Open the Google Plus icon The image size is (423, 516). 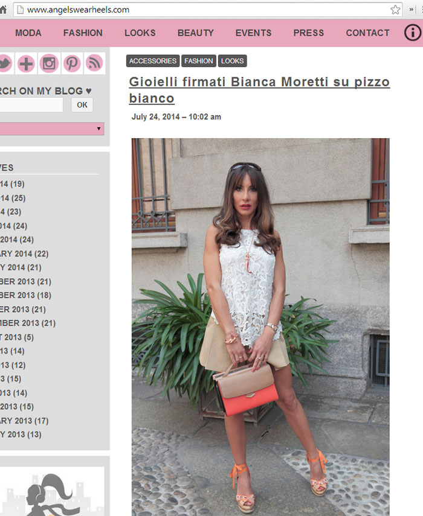pyautogui.click(x=26, y=63)
